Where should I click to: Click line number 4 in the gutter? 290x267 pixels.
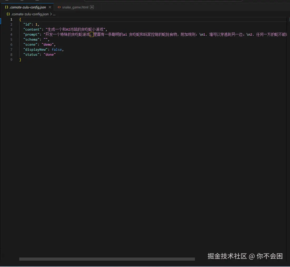(x=11, y=35)
